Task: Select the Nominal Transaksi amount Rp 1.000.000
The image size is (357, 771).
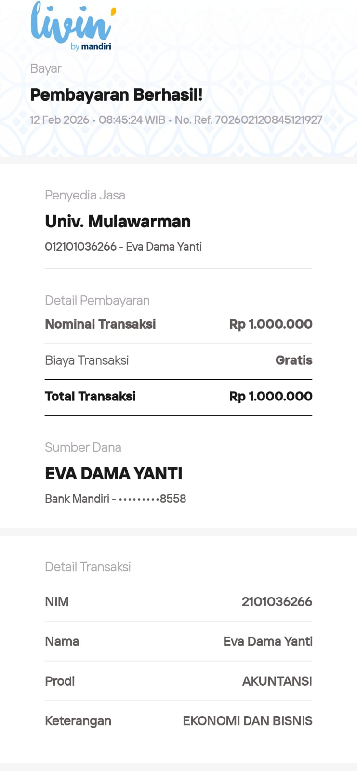Action: coord(271,324)
